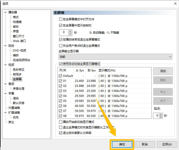Select 快捷键 in the options tree
179x150 pixels.
click(17, 22)
